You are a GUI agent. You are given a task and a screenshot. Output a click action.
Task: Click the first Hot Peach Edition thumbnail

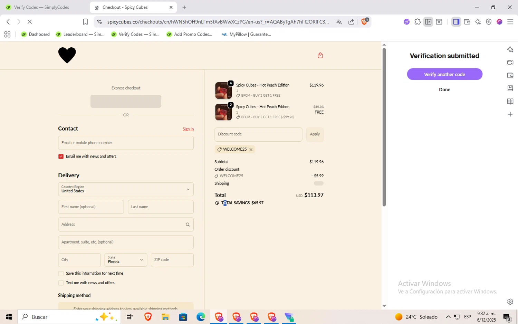[223, 90]
